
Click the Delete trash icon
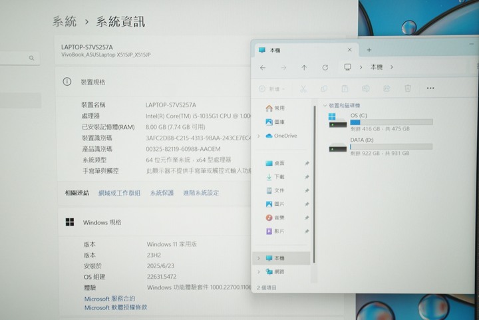[x=408, y=88]
